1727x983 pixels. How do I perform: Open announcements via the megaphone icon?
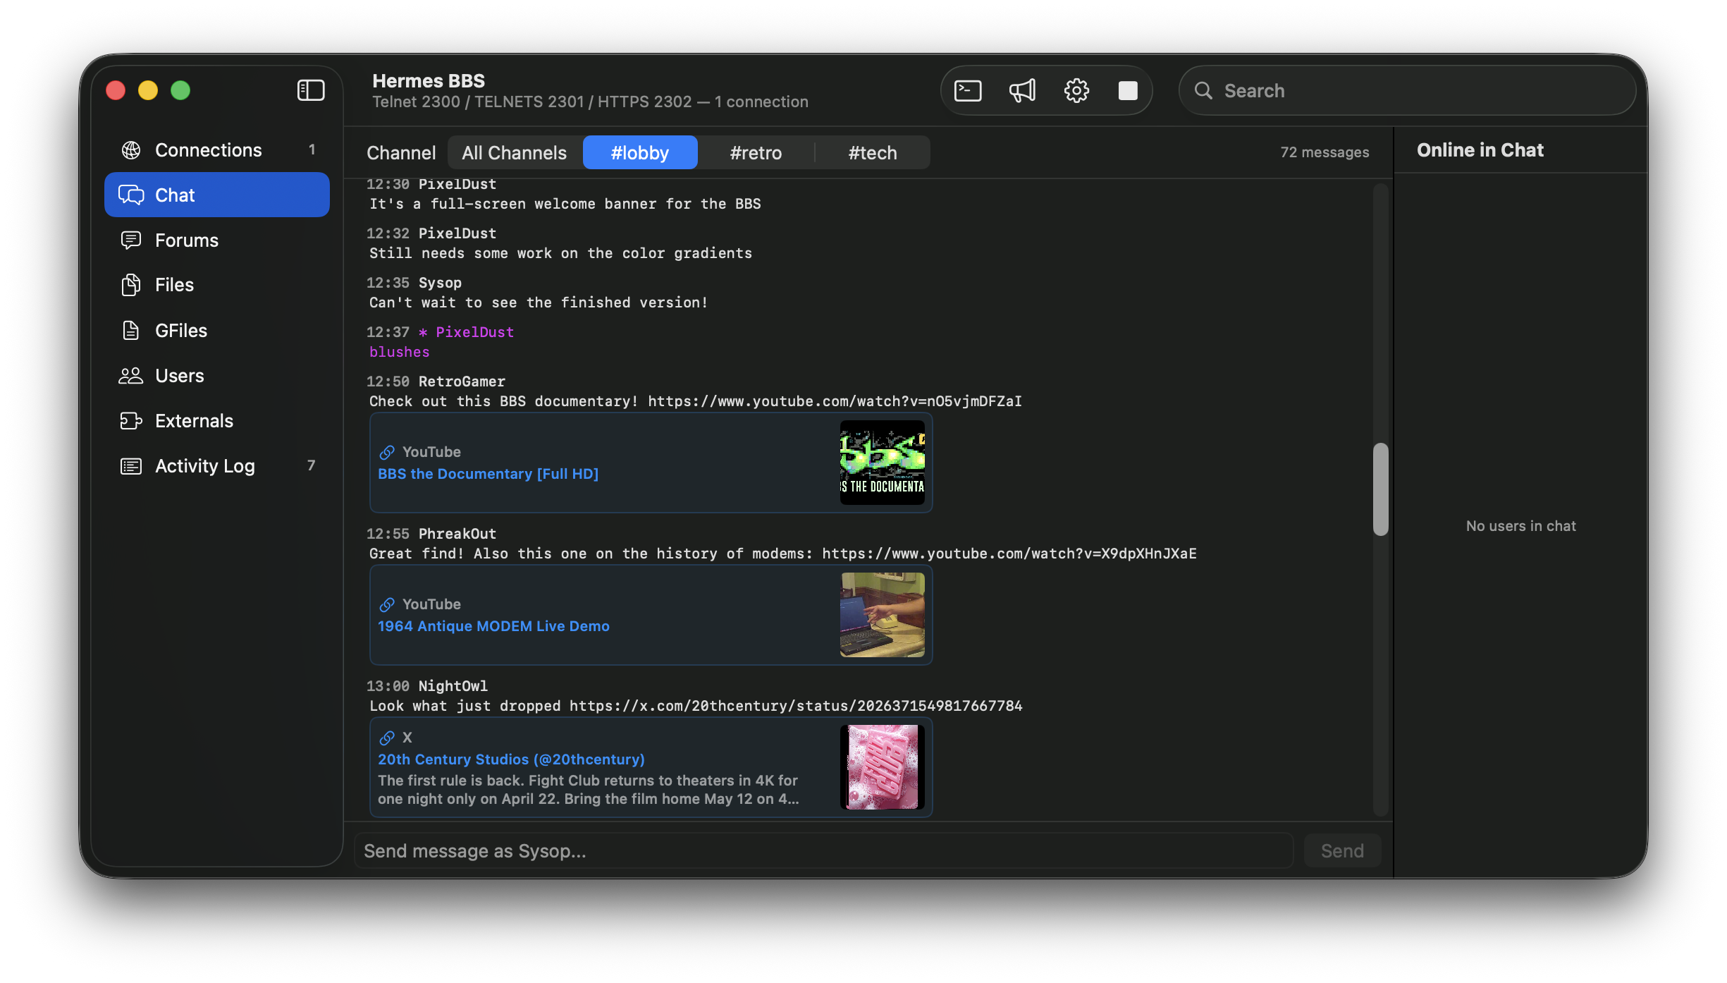tap(1021, 90)
